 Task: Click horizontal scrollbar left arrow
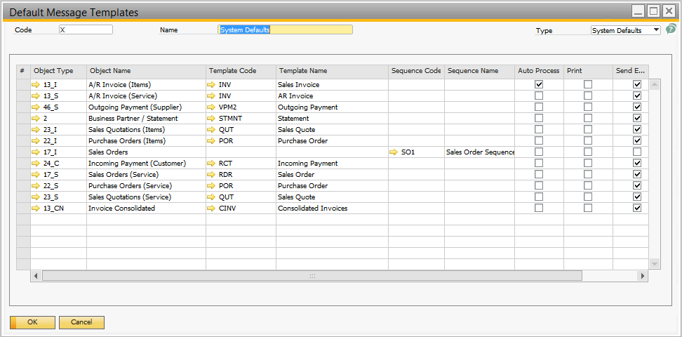pos(36,276)
